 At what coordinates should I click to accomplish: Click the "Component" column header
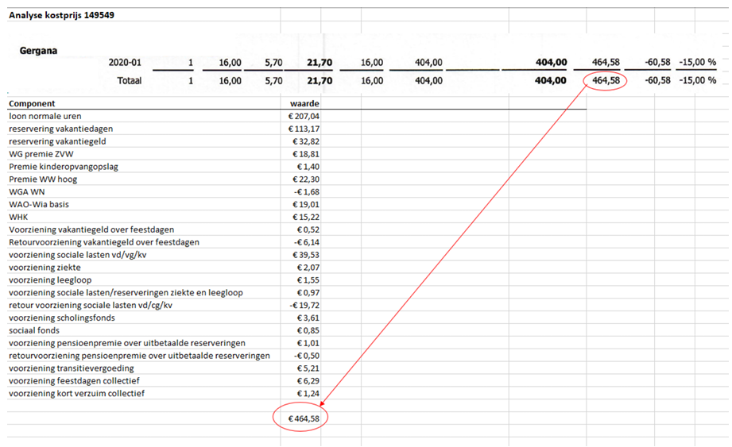(33, 103)
